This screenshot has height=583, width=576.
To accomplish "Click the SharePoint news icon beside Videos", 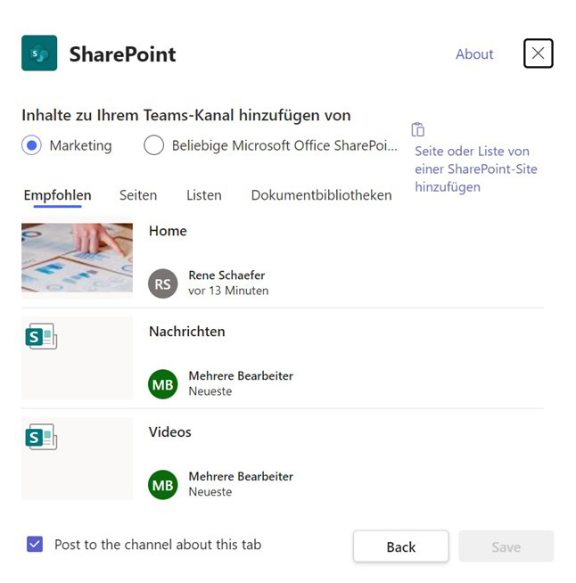I will [x=41, y=437].
